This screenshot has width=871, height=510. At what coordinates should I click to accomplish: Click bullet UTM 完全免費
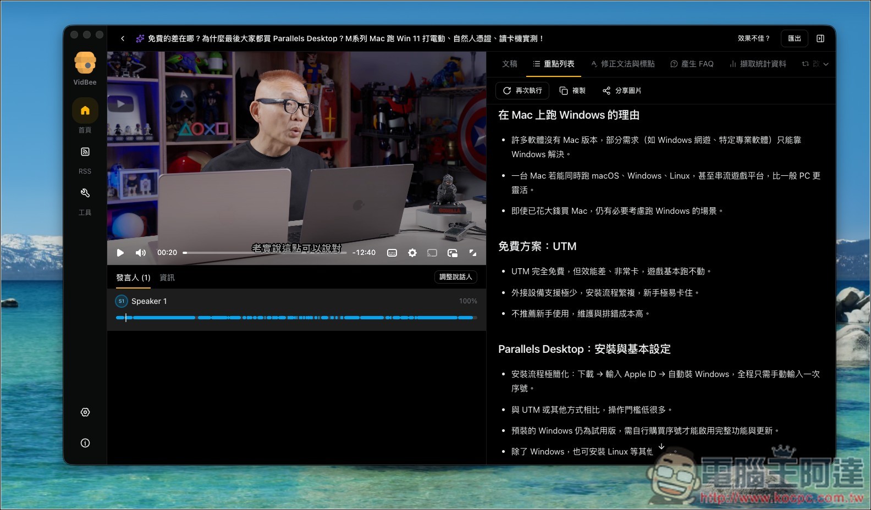coord(611,271)
